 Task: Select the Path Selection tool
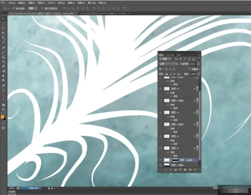click(x=3, y=95)
